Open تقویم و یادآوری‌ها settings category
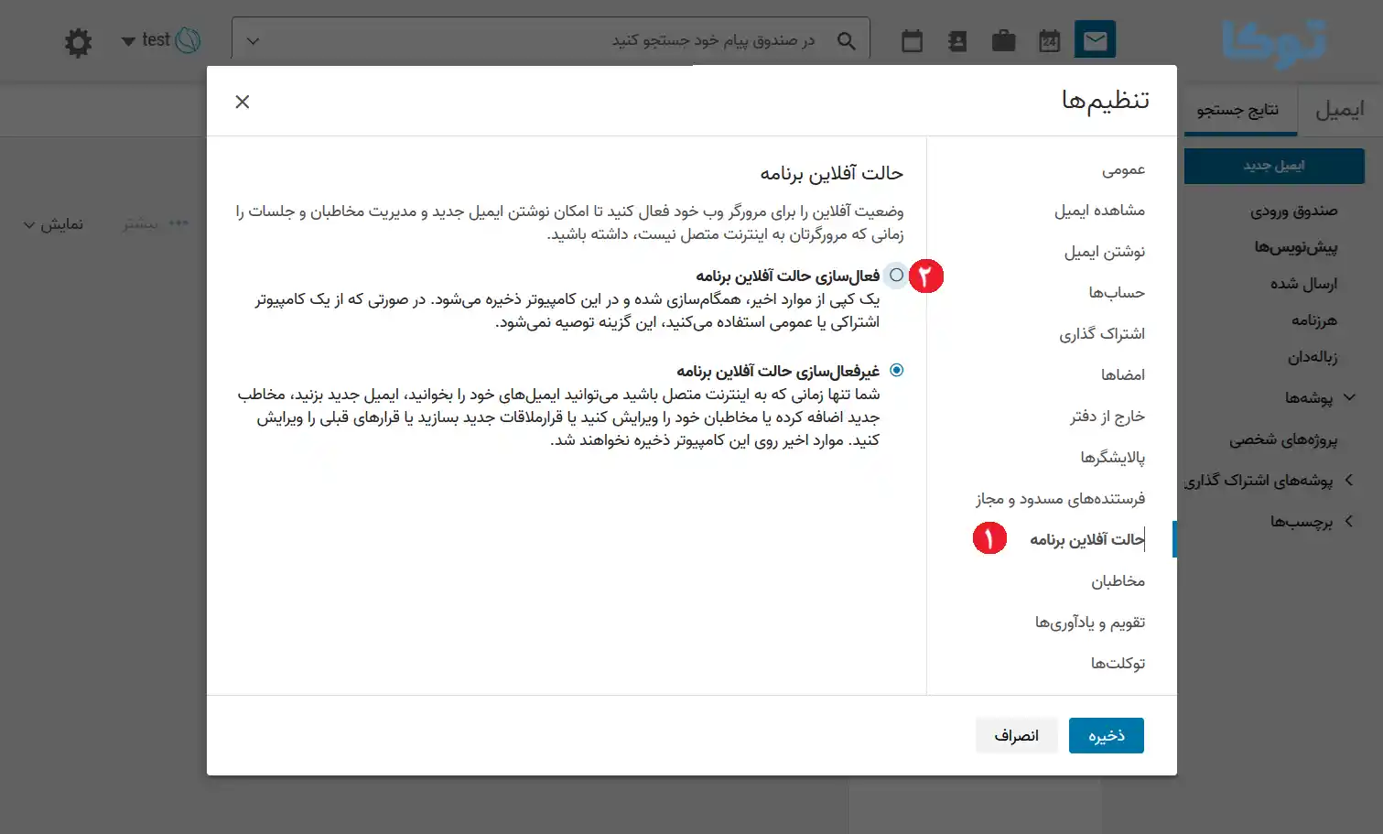1383x834 pixels. point(1090,623)
